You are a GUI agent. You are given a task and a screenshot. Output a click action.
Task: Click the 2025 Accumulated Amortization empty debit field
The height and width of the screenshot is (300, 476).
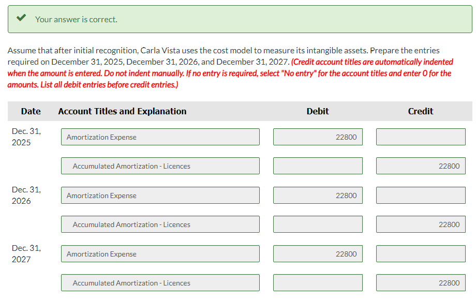tap(318, 166)
